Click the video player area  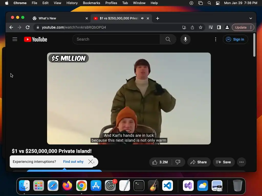pos(129,98)
